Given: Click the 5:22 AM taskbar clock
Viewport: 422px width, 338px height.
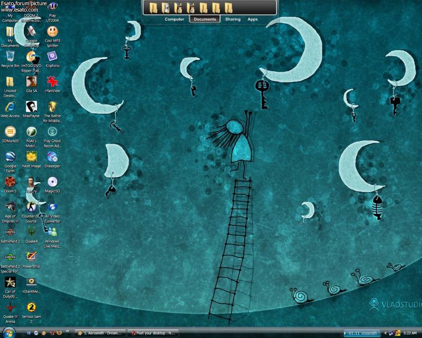Looking at the screenshot, I should pos(410,333).
